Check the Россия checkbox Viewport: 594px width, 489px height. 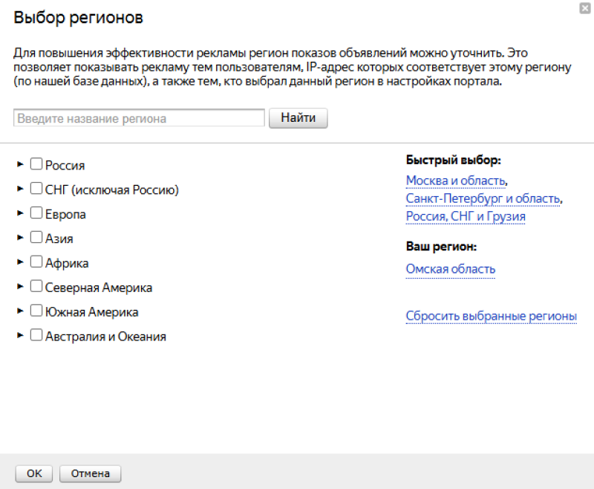[36, 165]
